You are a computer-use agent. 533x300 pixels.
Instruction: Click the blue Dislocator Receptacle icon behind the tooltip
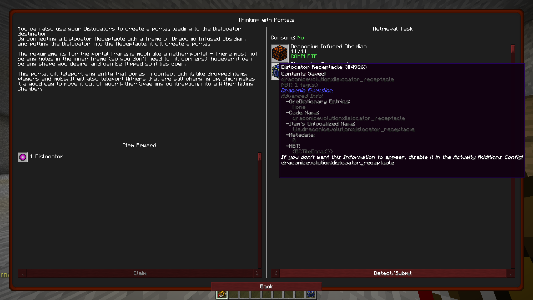275,71
